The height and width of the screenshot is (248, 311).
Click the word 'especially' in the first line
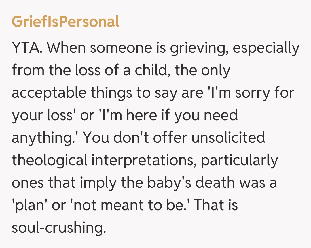click(266, 47)
